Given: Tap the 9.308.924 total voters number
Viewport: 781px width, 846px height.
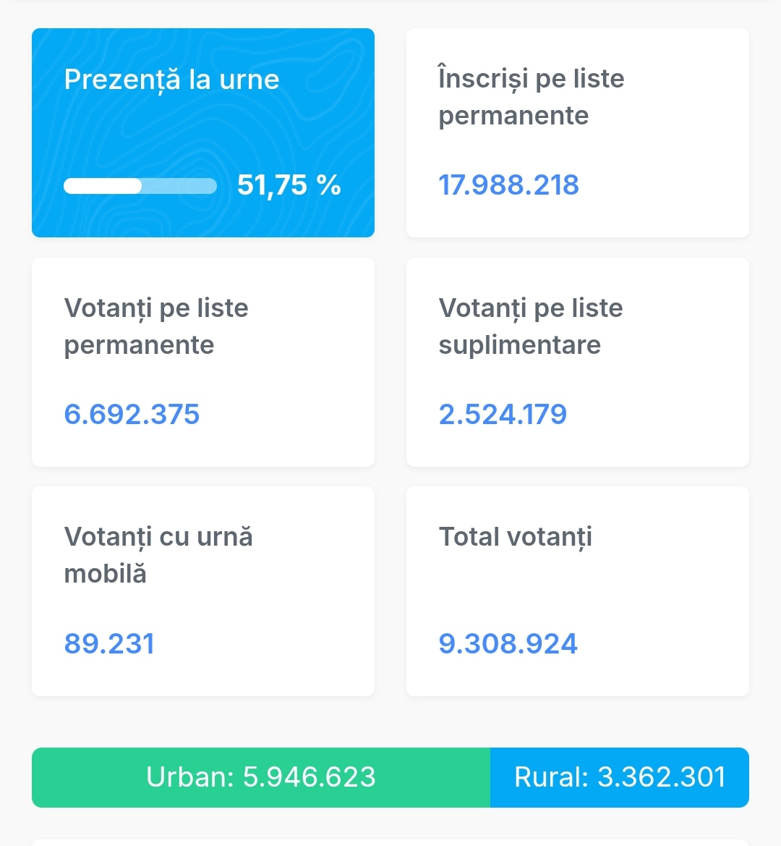Looking at the screenshot, I should (x=508, y=644).
